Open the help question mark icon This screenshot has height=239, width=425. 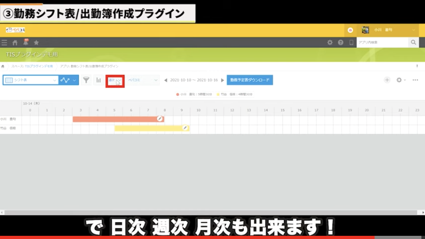click(341, 42)
